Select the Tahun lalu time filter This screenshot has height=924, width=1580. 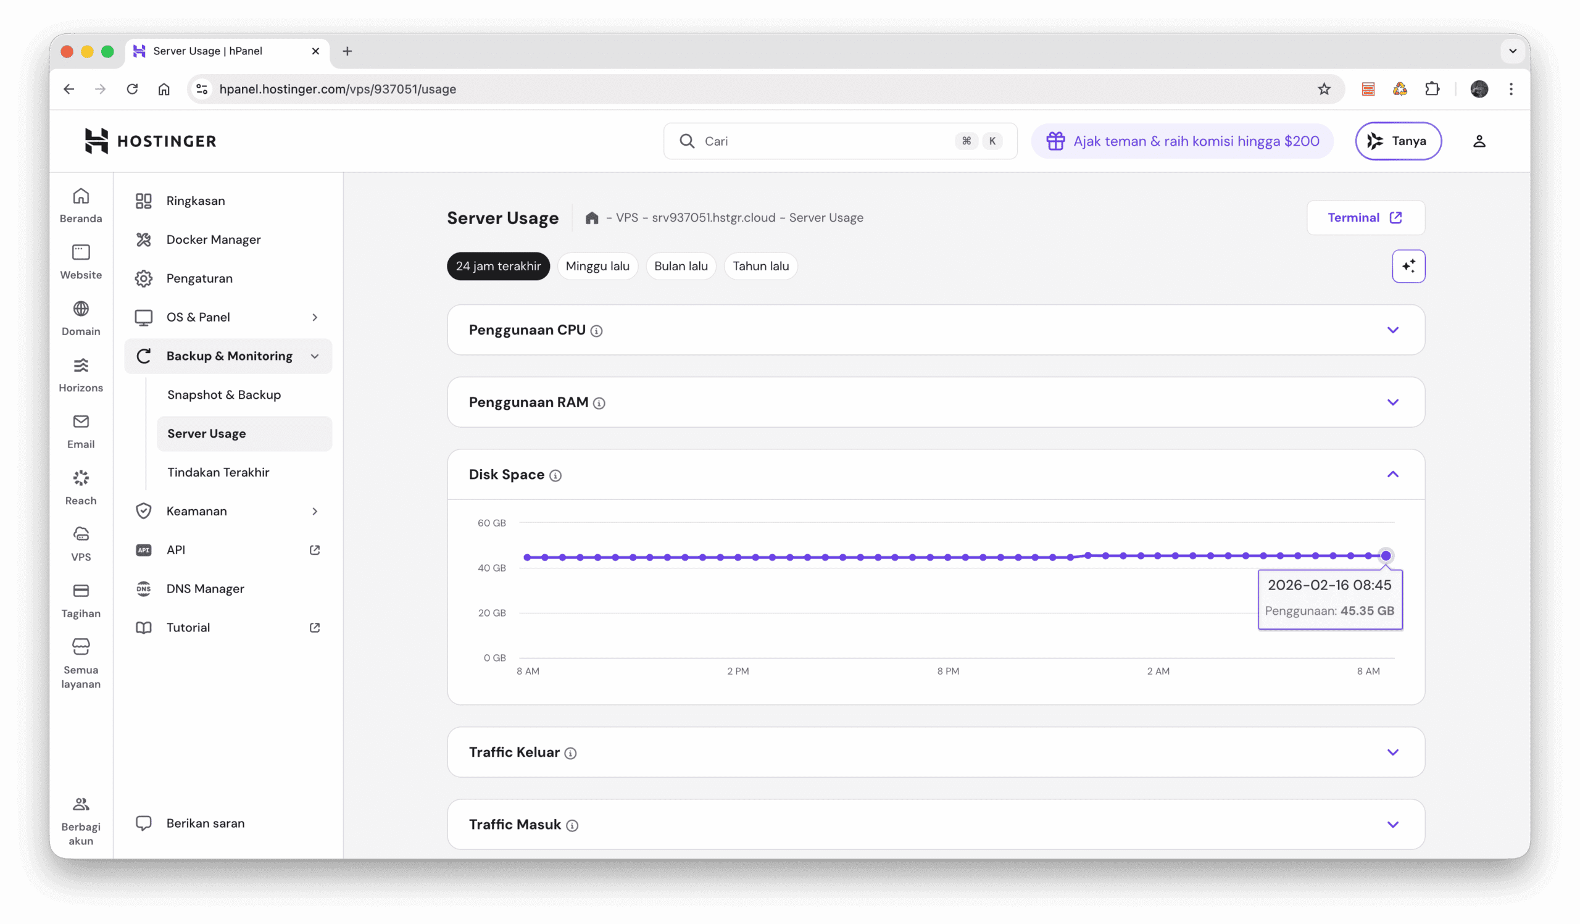(x=760, y=266)
